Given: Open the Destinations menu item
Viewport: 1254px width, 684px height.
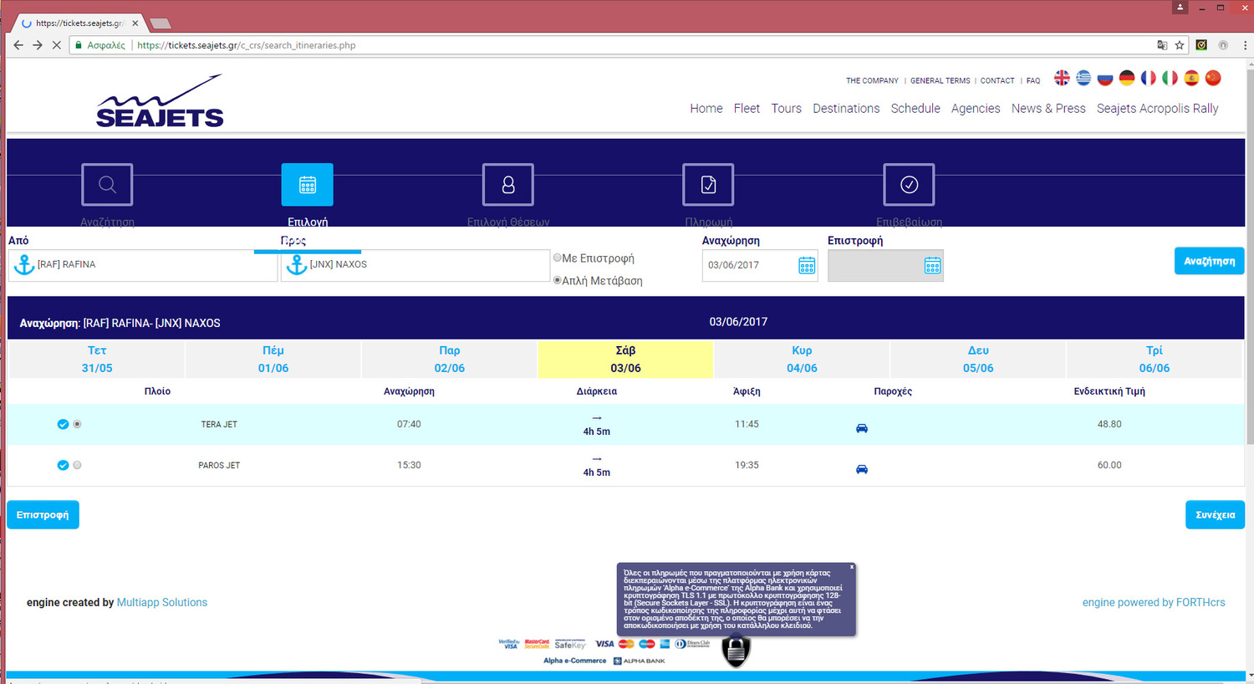Looking at the screenshot, I should pyautogui.click(x=845, y=109).
